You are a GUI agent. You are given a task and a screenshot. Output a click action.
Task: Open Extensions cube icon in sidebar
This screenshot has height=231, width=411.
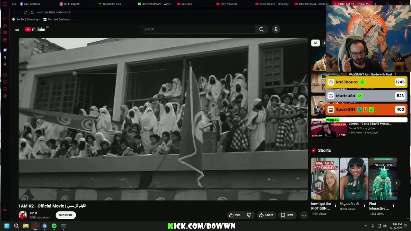5,89
